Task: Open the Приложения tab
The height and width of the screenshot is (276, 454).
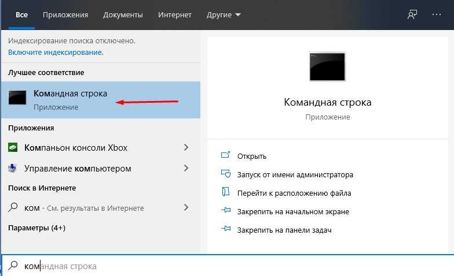Action: [65, 15]
